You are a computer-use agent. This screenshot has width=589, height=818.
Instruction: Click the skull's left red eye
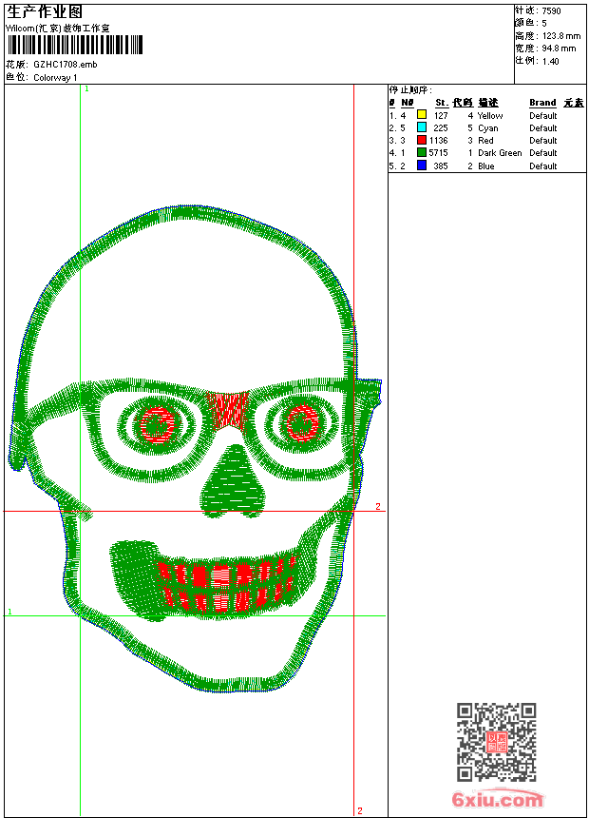coord(156,422)
